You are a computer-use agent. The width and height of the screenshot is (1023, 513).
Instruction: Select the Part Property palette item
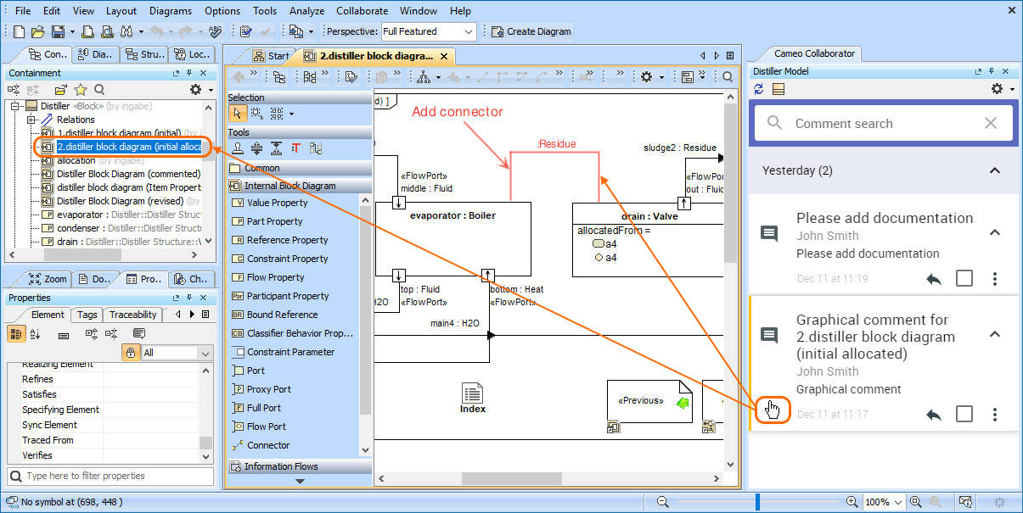pyautogui.click(x=274, y=221)
